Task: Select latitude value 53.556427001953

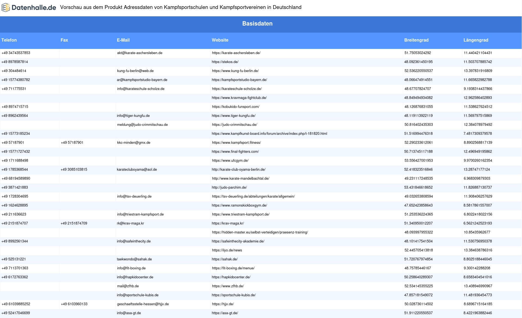Action: pos(419,161)
